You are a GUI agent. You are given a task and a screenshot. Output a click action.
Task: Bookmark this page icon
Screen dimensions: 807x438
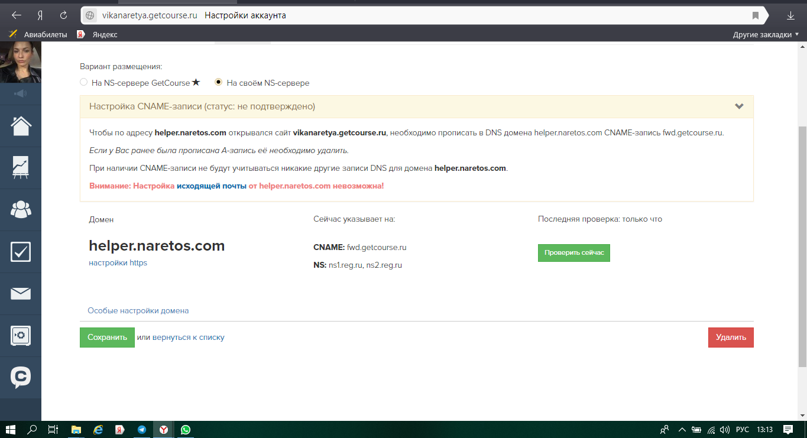755,15
